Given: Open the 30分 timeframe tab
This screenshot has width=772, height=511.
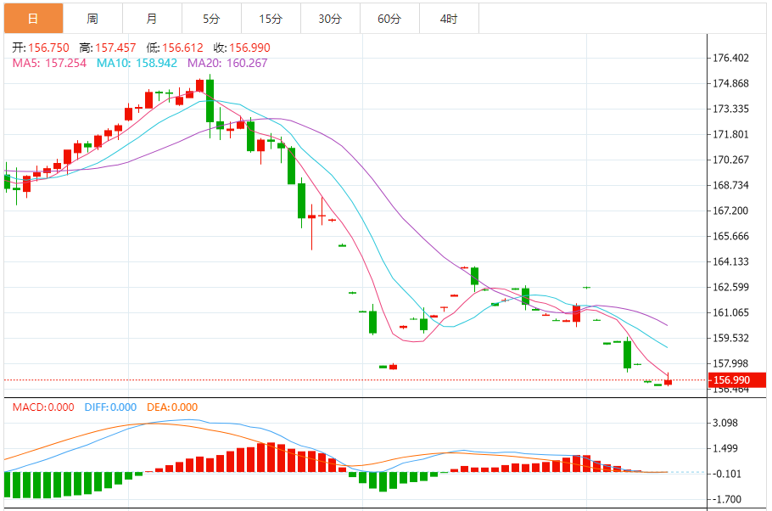Looking at the screenshot, I should 330,19.
